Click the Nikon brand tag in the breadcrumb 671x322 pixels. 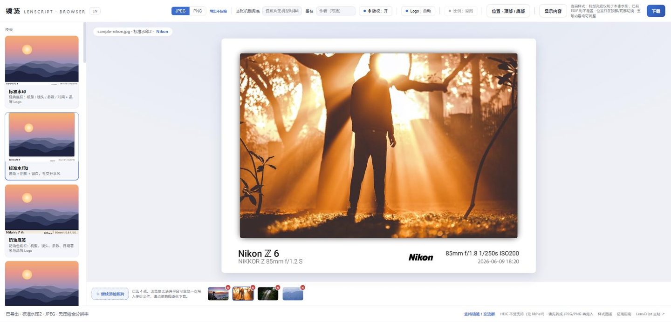point(162,32)
